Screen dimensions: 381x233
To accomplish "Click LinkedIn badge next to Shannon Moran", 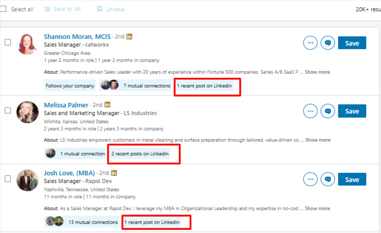I will pyautogui.click(x=129, y=37).
